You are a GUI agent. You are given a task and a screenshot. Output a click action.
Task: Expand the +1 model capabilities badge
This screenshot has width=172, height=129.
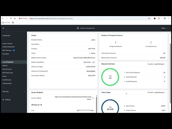coord(94,62)
